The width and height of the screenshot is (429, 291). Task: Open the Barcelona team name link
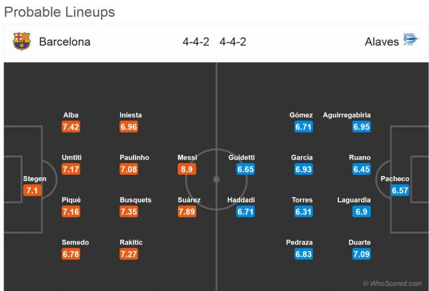point(64,42)
